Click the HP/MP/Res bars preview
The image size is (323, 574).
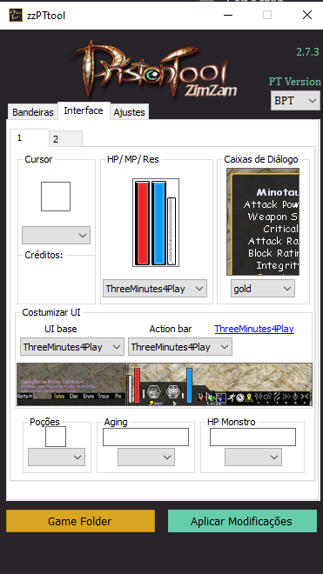point(156,223)
